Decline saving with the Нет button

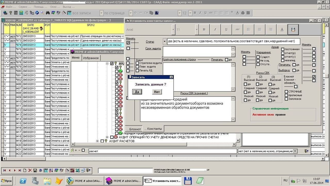tap(157, 92)
